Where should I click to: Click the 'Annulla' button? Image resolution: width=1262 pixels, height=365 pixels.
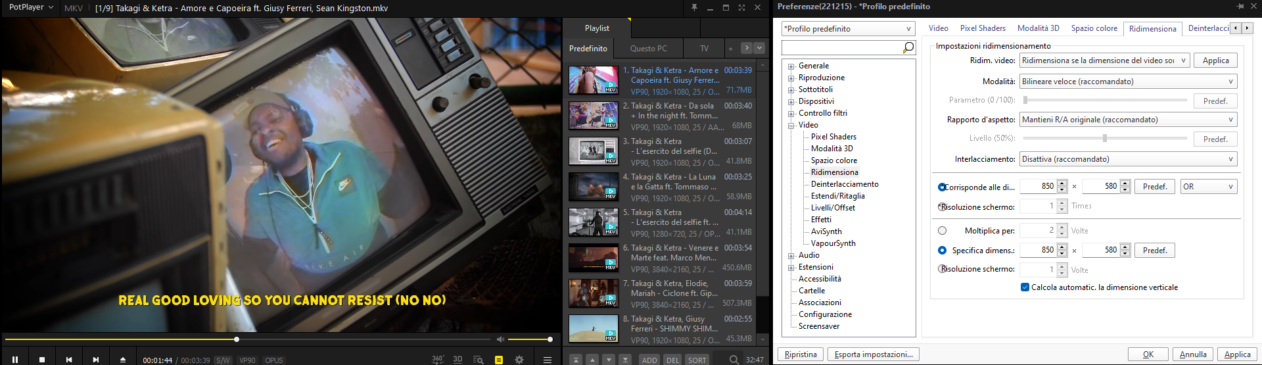point(1193,354)
